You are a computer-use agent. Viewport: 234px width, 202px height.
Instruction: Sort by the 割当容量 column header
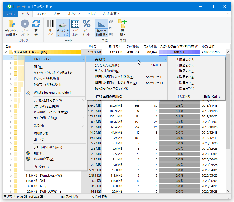point(112,47)
